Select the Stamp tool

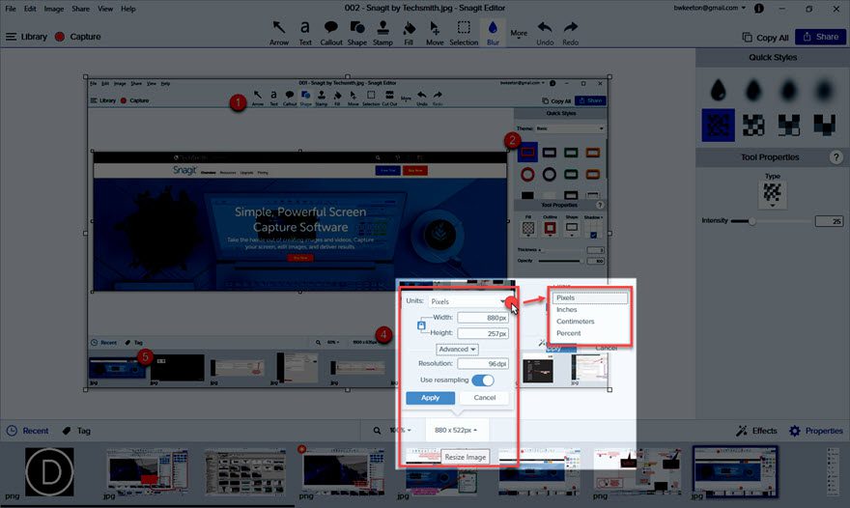click(382, 33)
